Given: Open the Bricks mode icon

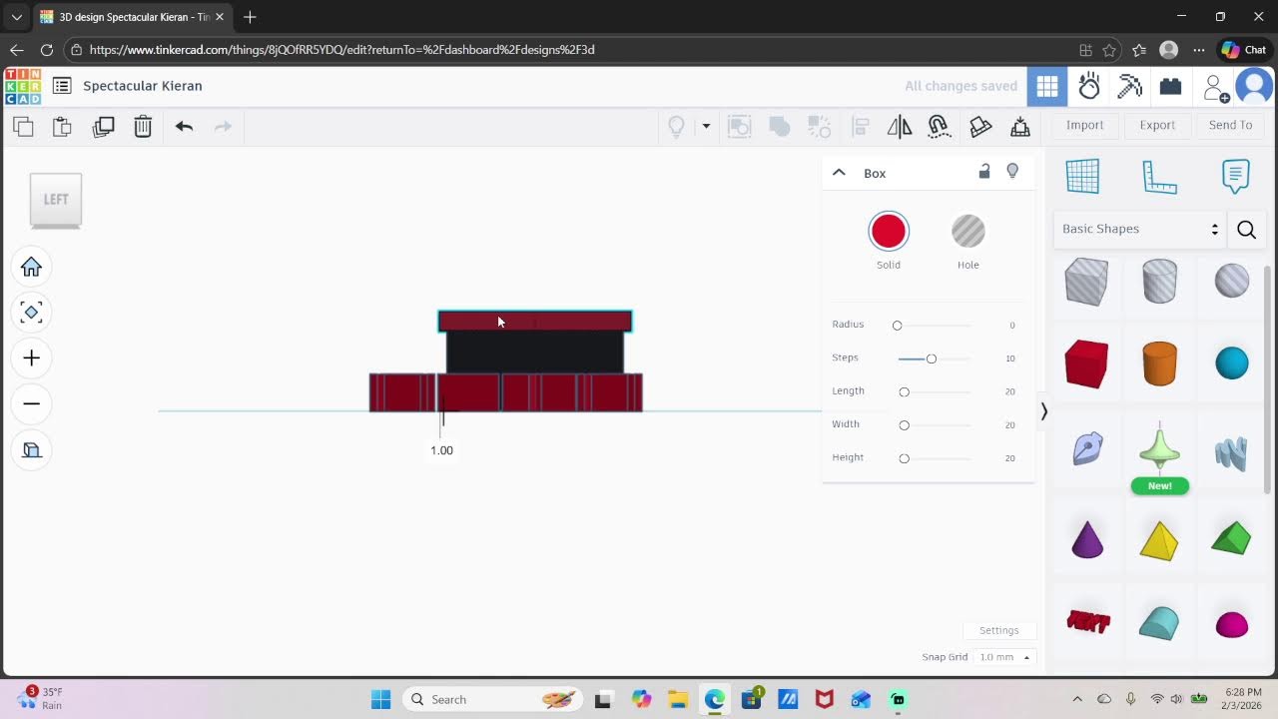Looking at the screenshot, I should point(1170,87).
